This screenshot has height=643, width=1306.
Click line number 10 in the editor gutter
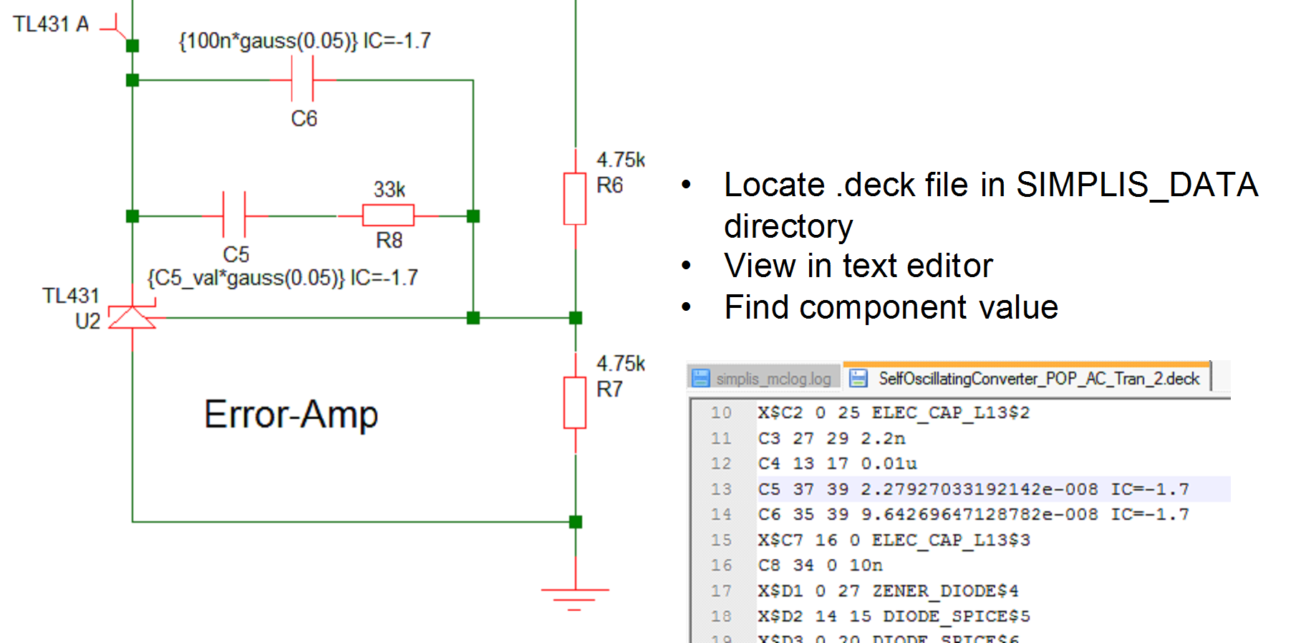721,413
